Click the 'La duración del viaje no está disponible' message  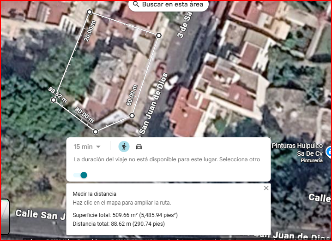pyautogui.click(x=167, y=159)
